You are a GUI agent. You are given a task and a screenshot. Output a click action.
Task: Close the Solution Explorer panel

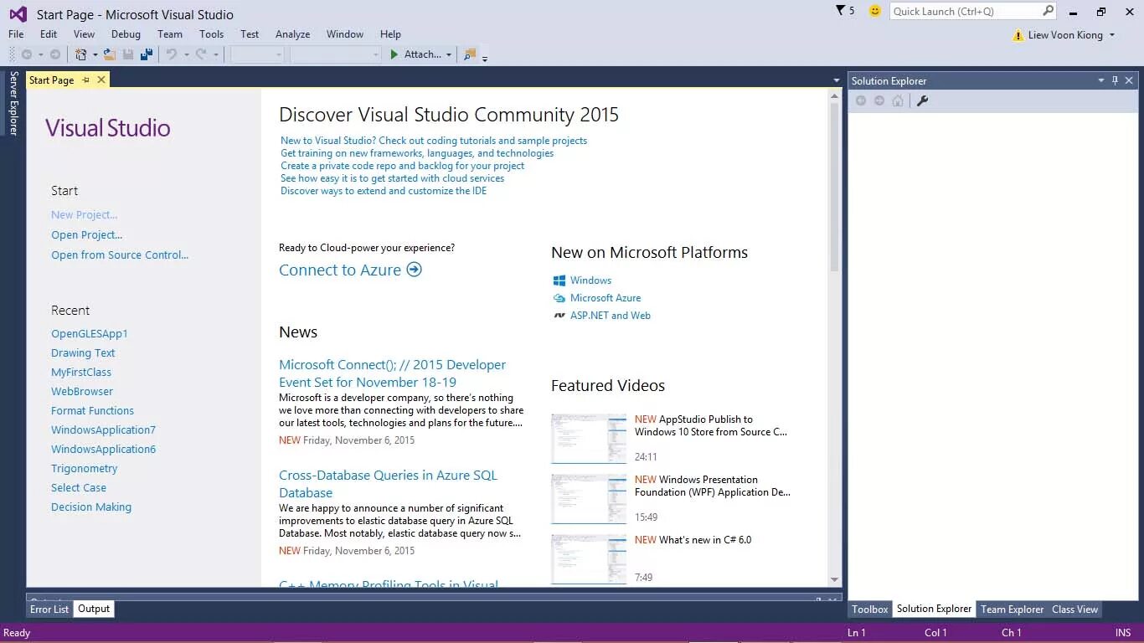[x=1129, y=80]
